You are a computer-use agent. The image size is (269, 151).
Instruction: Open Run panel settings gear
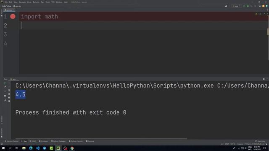coord(264,79)
